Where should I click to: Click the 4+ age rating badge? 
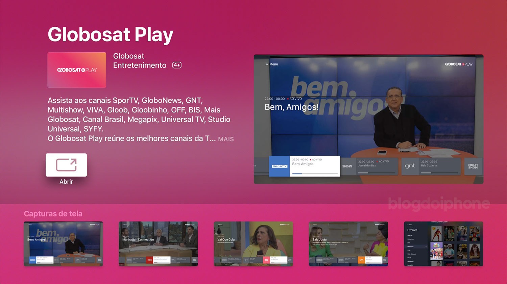coord(177,65)
